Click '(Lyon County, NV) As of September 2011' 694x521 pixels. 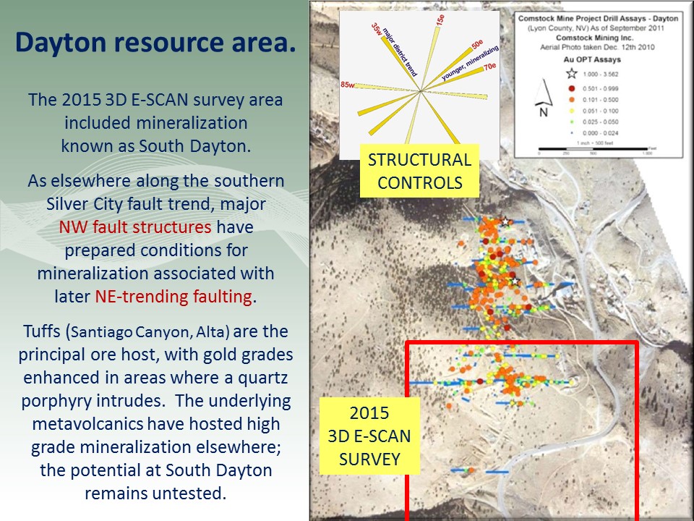[x=596, y=28]
